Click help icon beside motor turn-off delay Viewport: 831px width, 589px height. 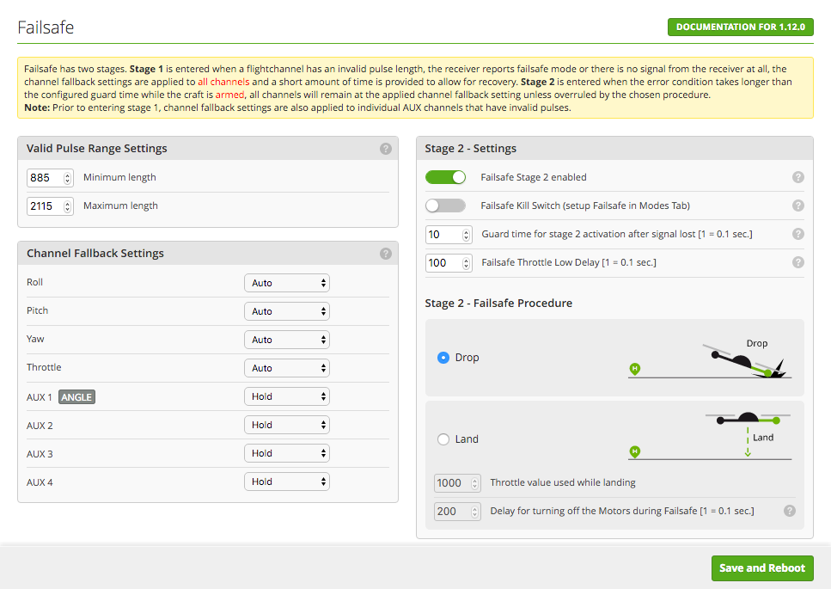[x=789, y=511]
